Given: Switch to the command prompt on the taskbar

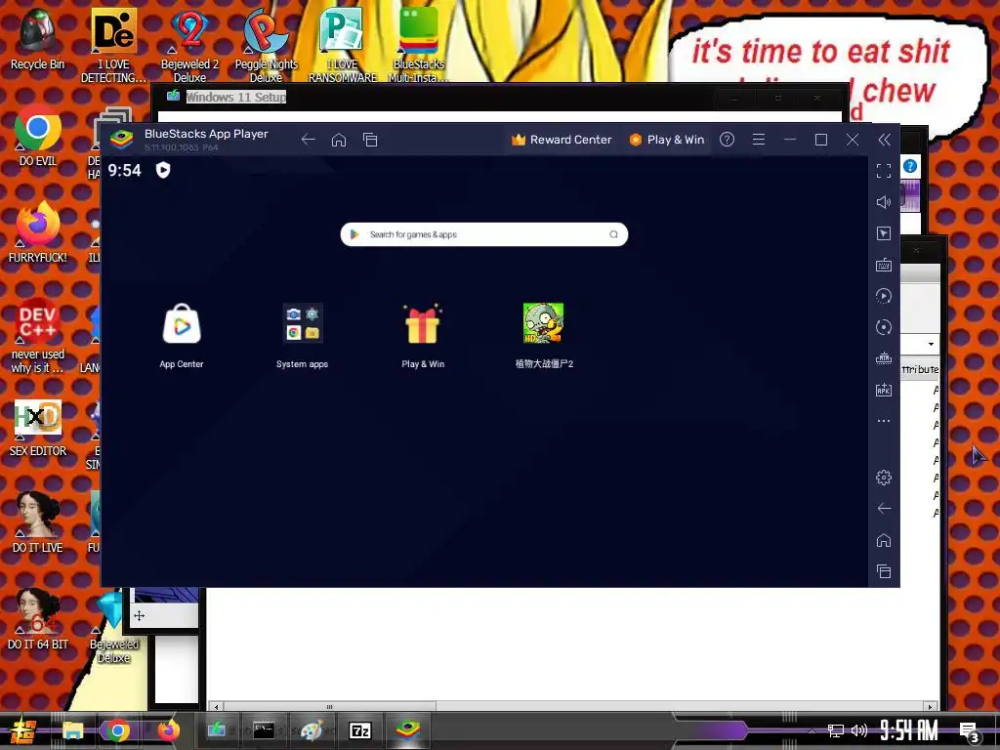Looking at the screenshot, I should [264, 730].
